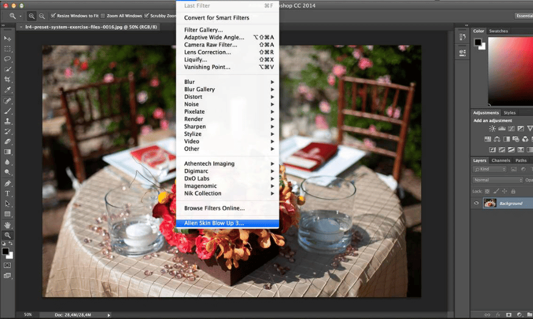Expand the Imagenomic submenu
The height and width of the screenshot is (319, 533).
tap(228, 186)
